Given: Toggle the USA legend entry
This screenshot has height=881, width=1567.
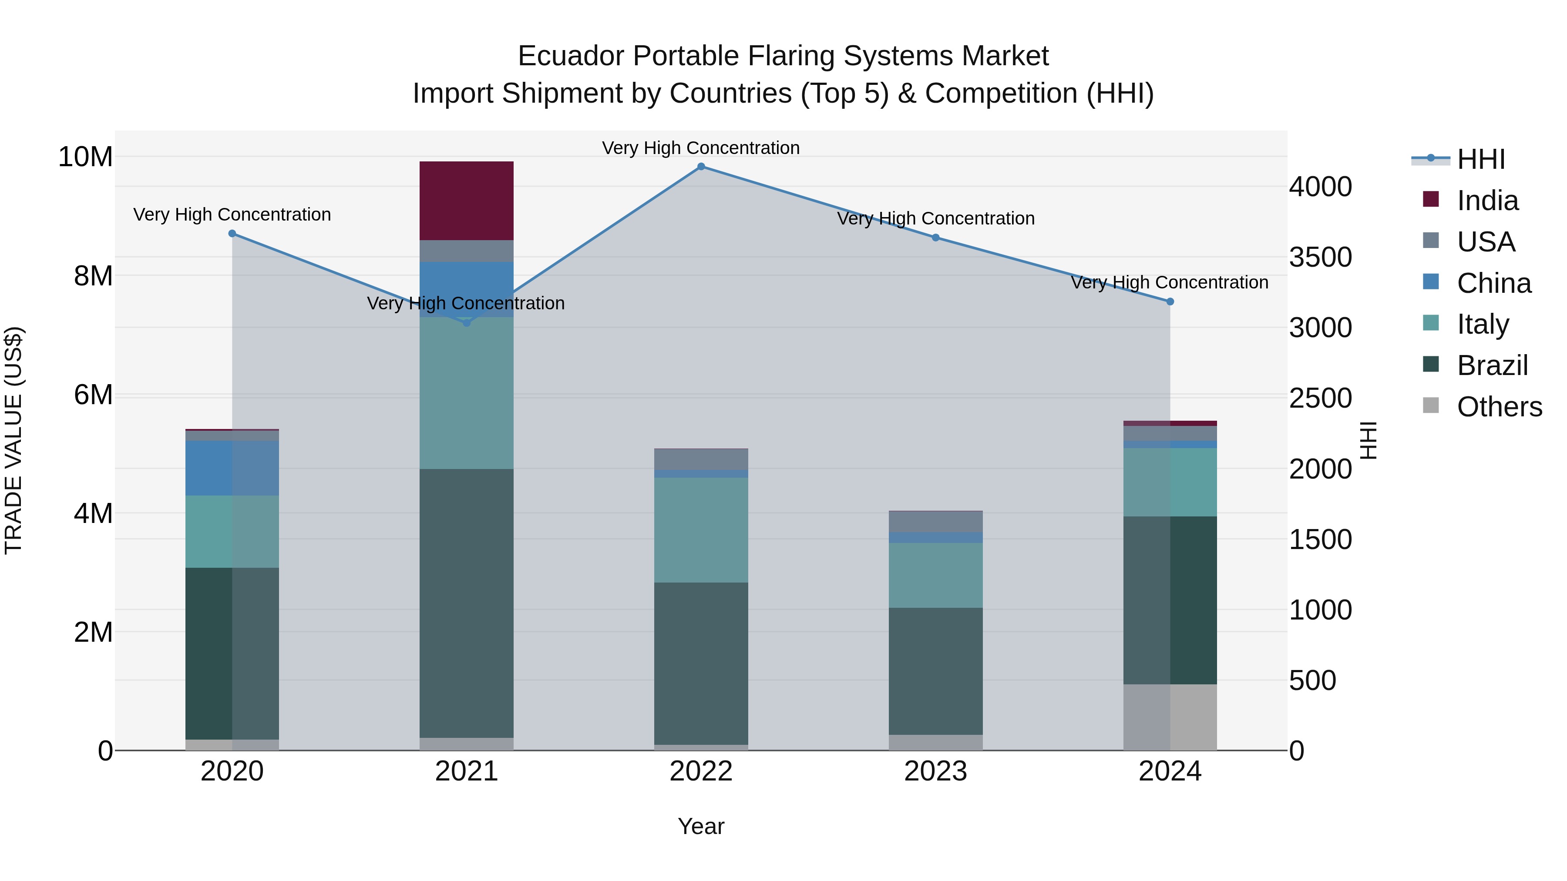Looking at the screenshot, I should click(1469, 241).
